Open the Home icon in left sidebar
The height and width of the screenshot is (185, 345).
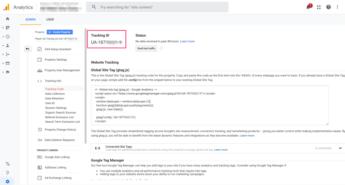[x=7, y=19]
